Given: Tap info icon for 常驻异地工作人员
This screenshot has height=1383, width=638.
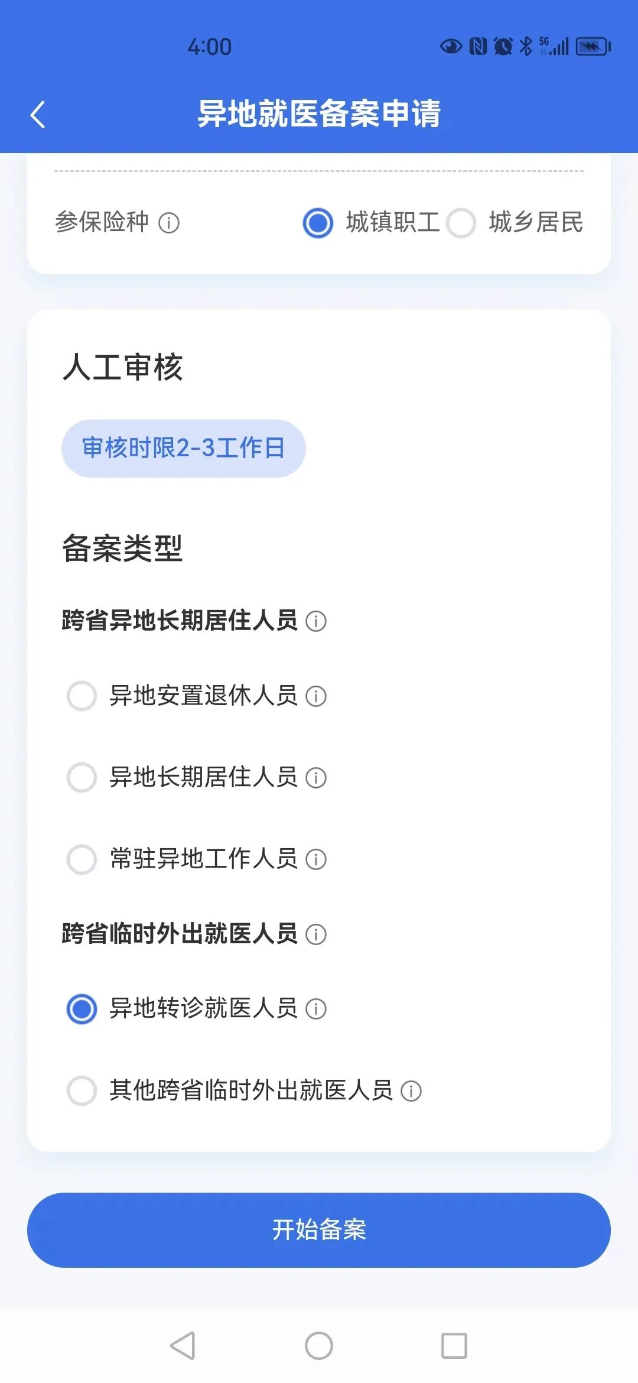Looking at the screenshot, I should [316, 859].
